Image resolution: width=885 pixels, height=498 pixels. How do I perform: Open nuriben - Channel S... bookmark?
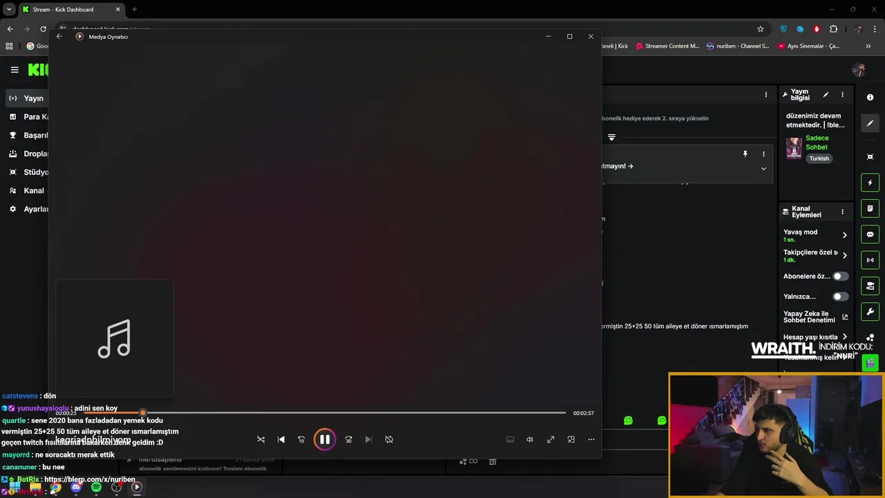738,46
